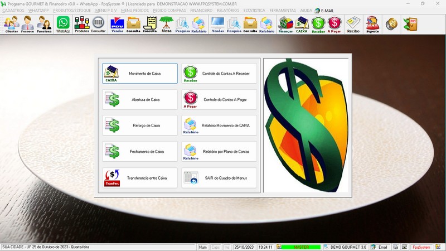This screenshot has height=251, width=446.
Task: Open the Funciona employees icon
Action: 45,25
